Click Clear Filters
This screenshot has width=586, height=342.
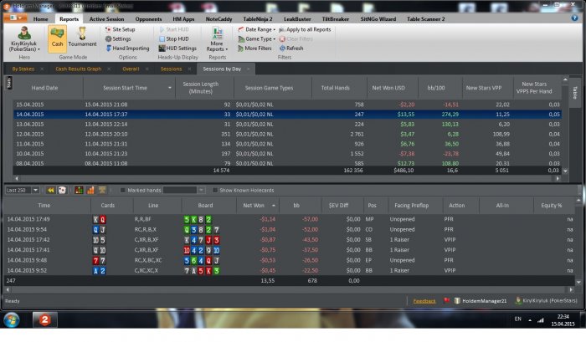coord(296,38)
